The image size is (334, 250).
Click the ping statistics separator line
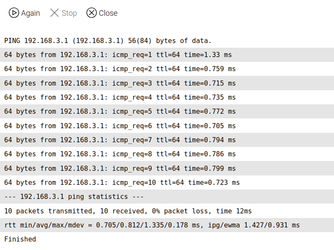(74, 197)
